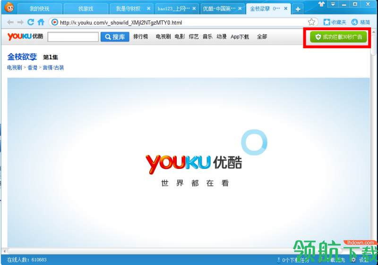Close the hao123 tab
This screenshot has width=378, height=265.
pos(194,8)
